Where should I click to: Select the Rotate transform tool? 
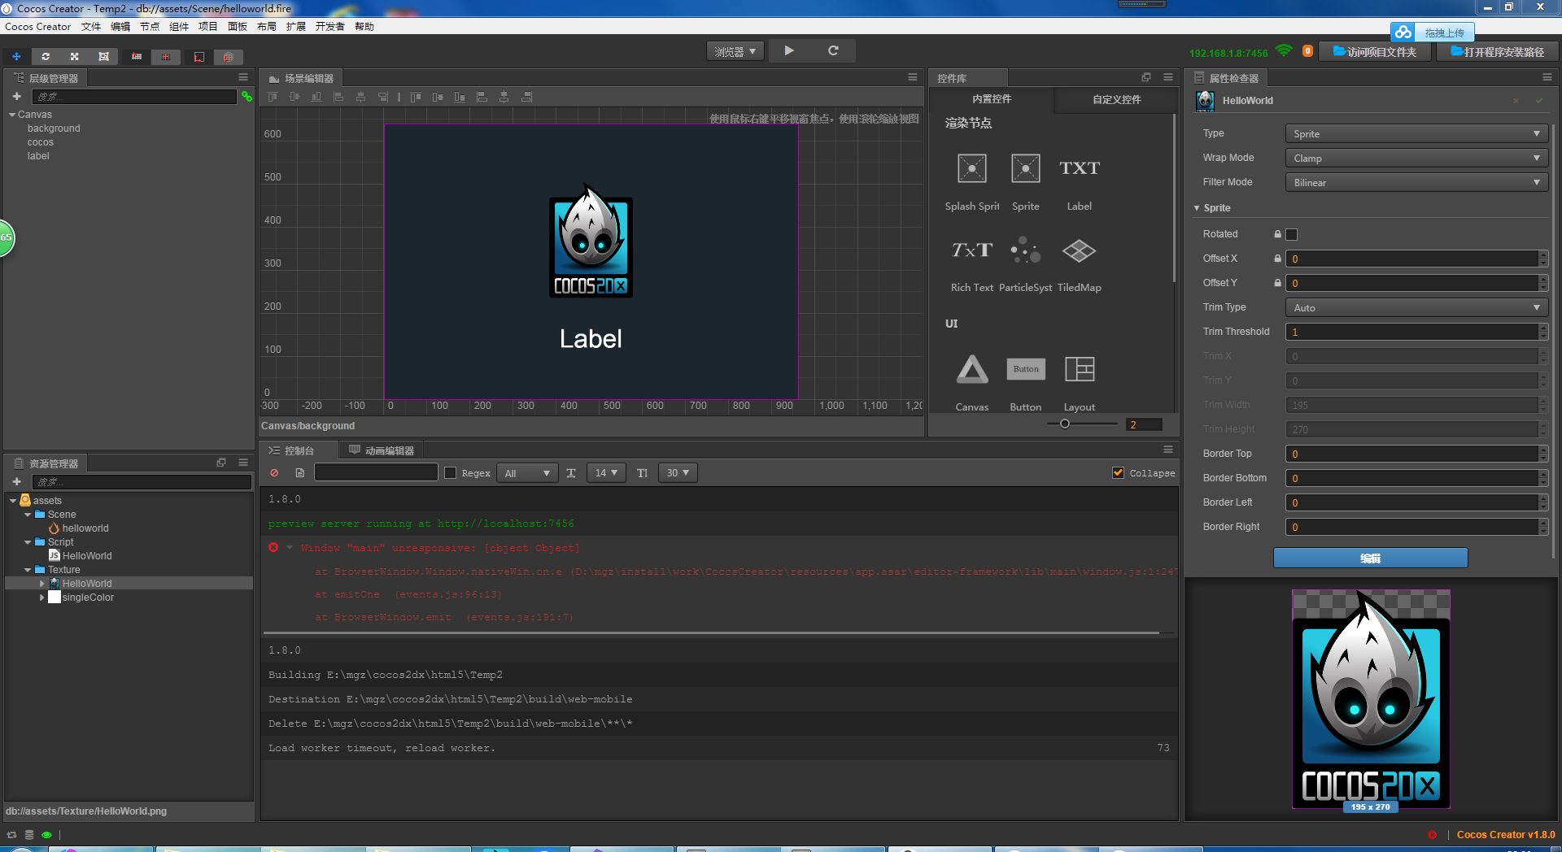46,57
